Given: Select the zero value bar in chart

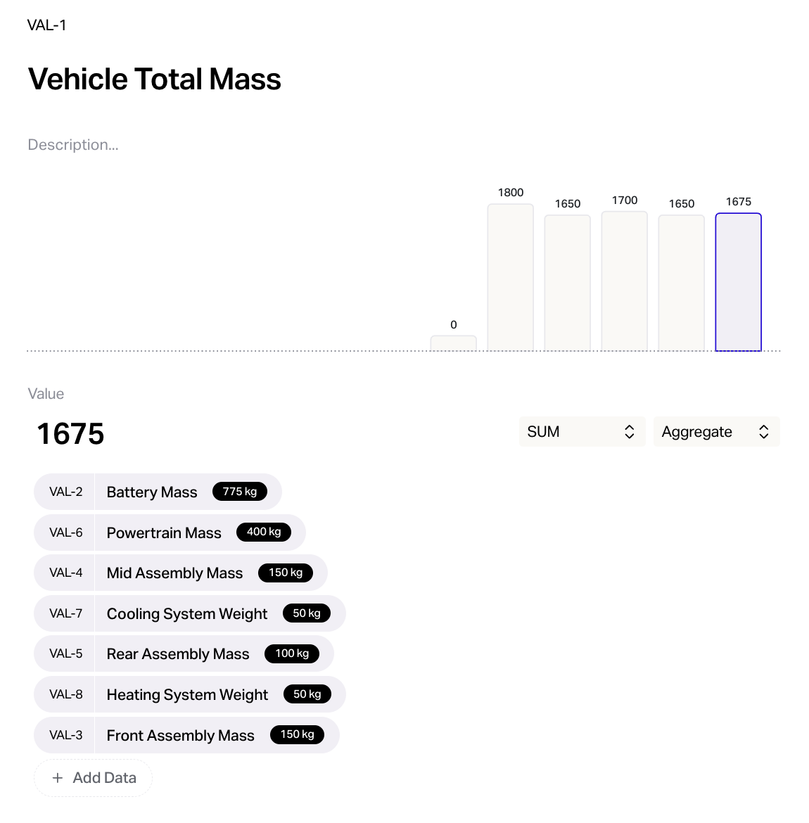Looking at the screenshot, I should 454,343.
